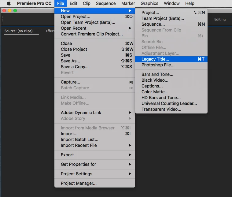232x197 pixels.
Task: Choose Color Matte...
Action: [171, 92]
